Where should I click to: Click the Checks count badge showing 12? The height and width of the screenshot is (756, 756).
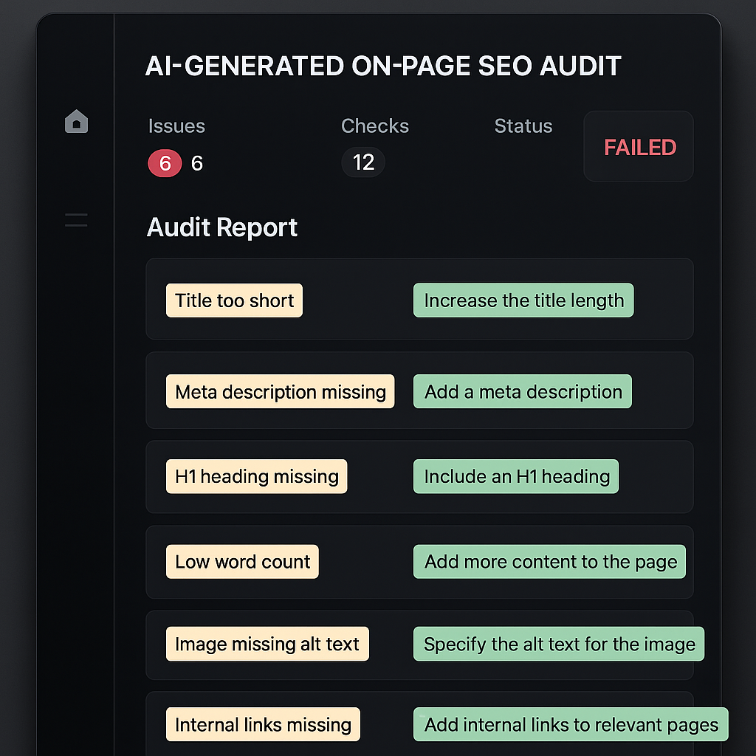tap(363, 162)
